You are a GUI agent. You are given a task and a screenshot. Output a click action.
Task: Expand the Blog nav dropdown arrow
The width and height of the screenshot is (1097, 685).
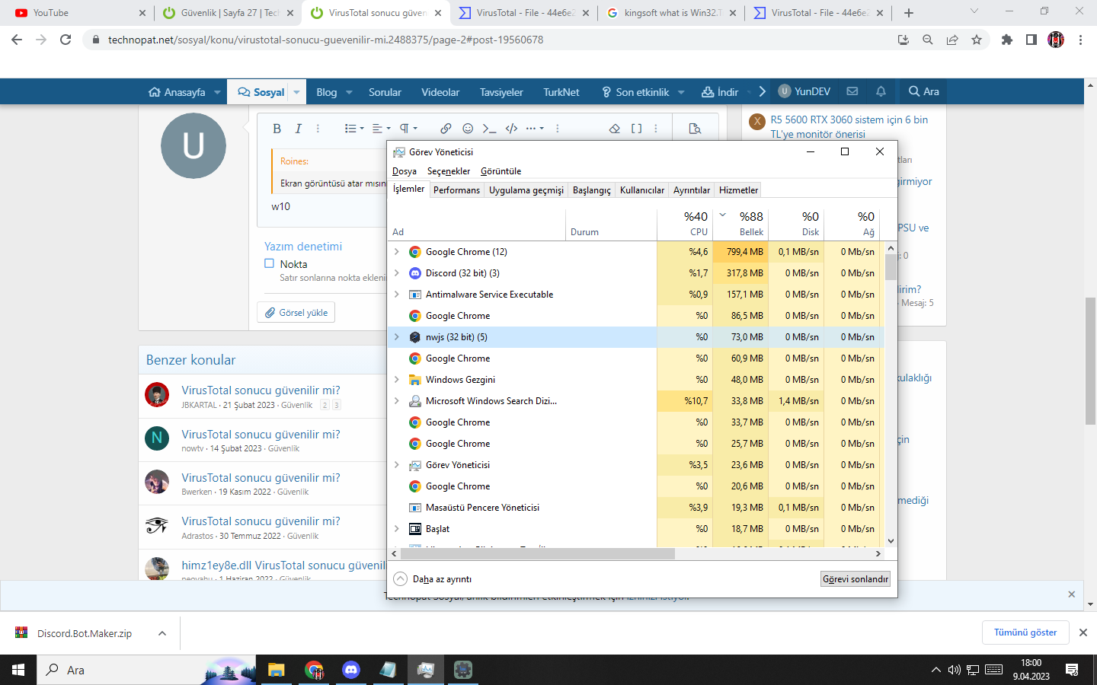point(349,92)
